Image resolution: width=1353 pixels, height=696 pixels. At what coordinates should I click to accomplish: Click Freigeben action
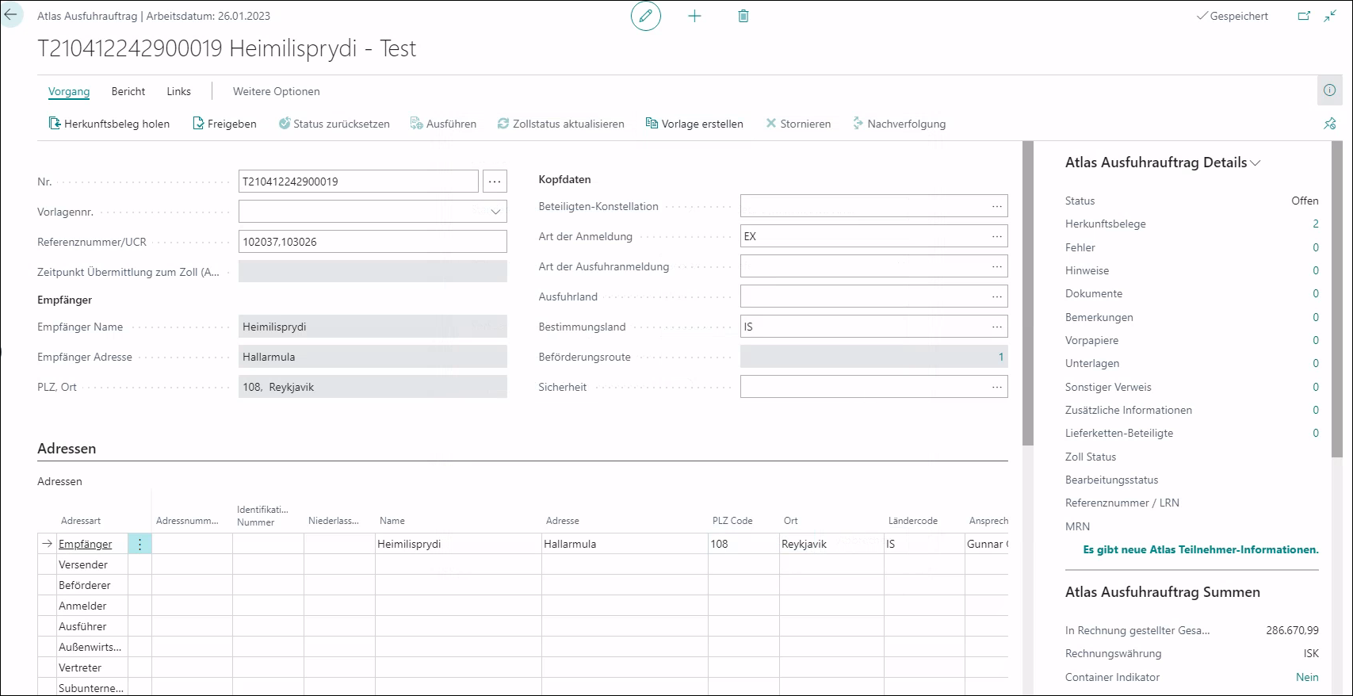pyautogui.click(x=224, y=124)
